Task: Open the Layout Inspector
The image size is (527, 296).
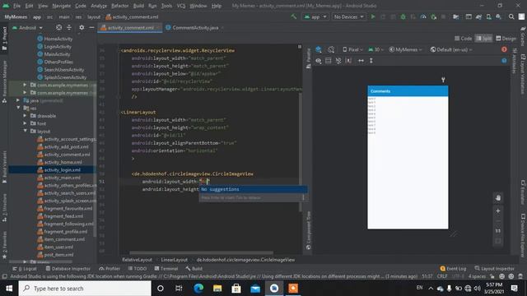Action: [494, 269]
